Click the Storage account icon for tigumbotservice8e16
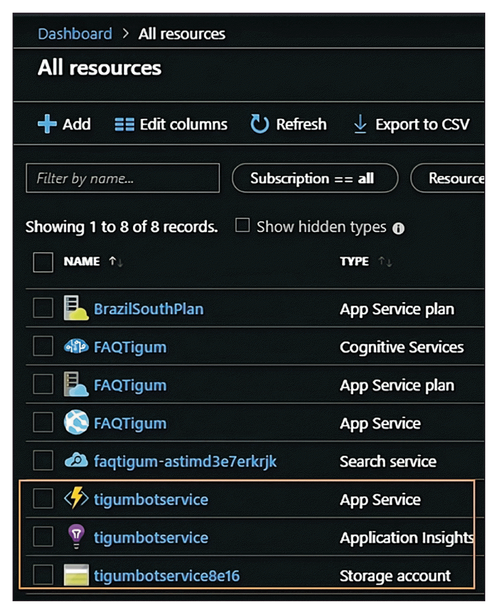Viewport: 498px width, 614px height. pos(76,575)
